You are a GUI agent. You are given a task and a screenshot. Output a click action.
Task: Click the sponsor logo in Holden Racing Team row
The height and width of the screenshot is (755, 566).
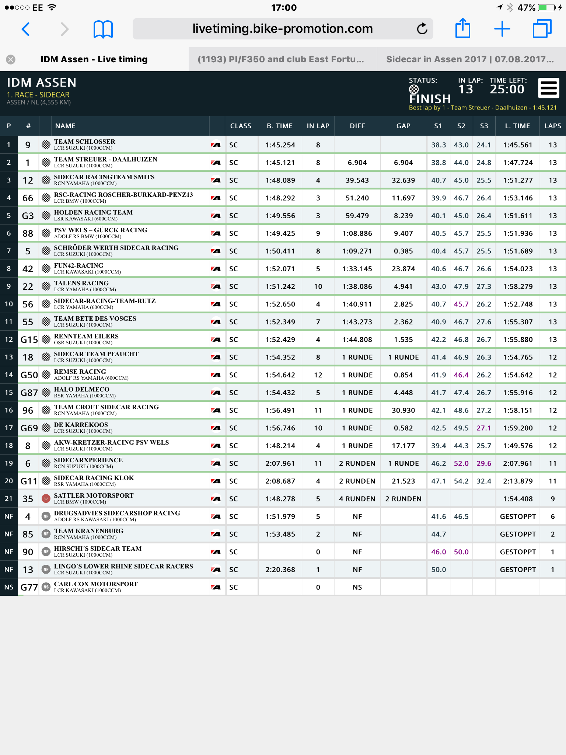click(x=216, y=216)
